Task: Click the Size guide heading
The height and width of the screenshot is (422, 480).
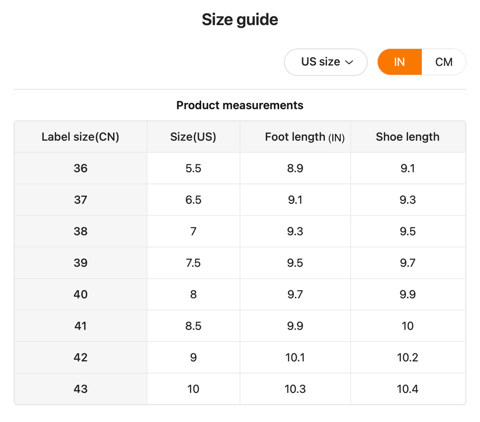Action: [240, 20]
